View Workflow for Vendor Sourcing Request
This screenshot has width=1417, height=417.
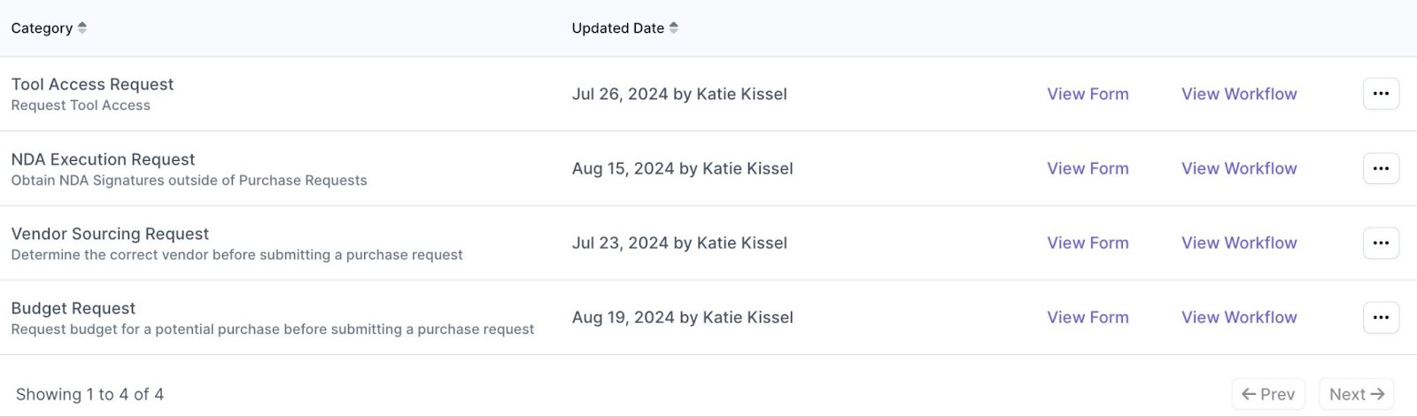click(x=1239, y=243)
